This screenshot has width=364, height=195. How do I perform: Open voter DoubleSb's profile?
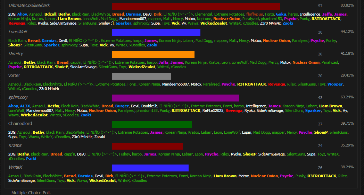tap(149, 106)
